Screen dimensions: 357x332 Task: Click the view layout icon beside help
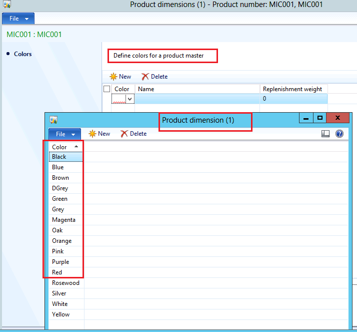[x=325, y=134]
